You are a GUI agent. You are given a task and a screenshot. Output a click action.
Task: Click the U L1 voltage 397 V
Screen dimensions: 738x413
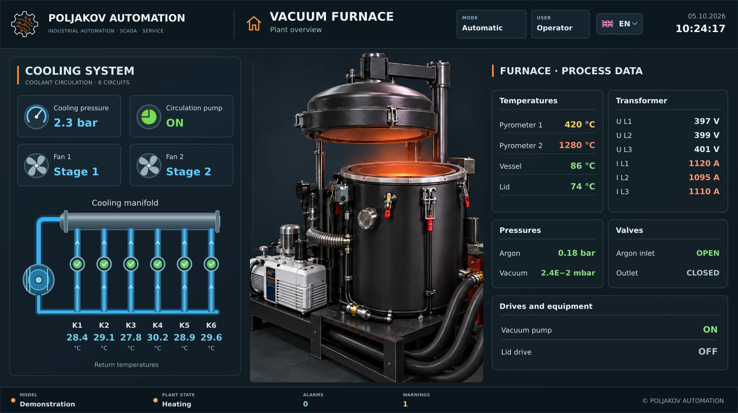(707, 121)
